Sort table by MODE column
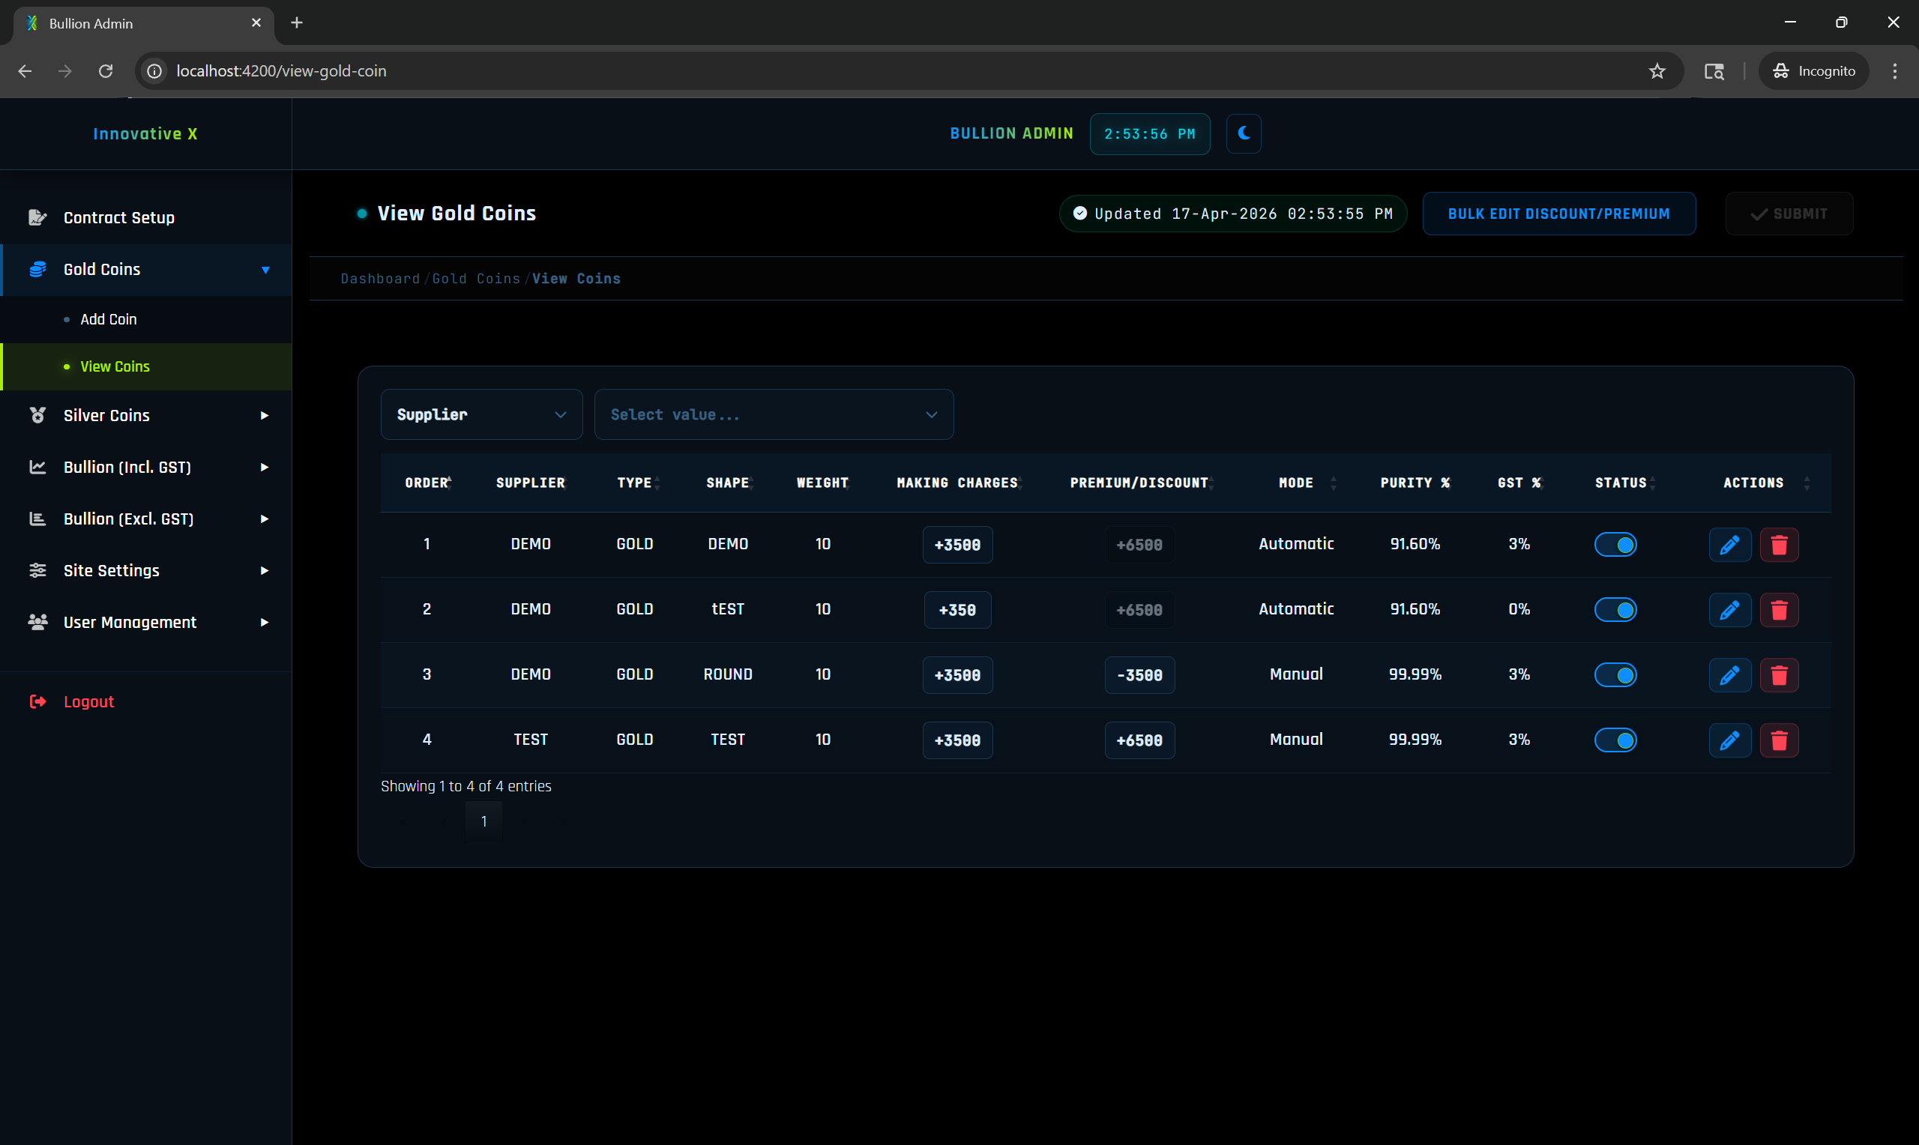 click(1296, 483)
